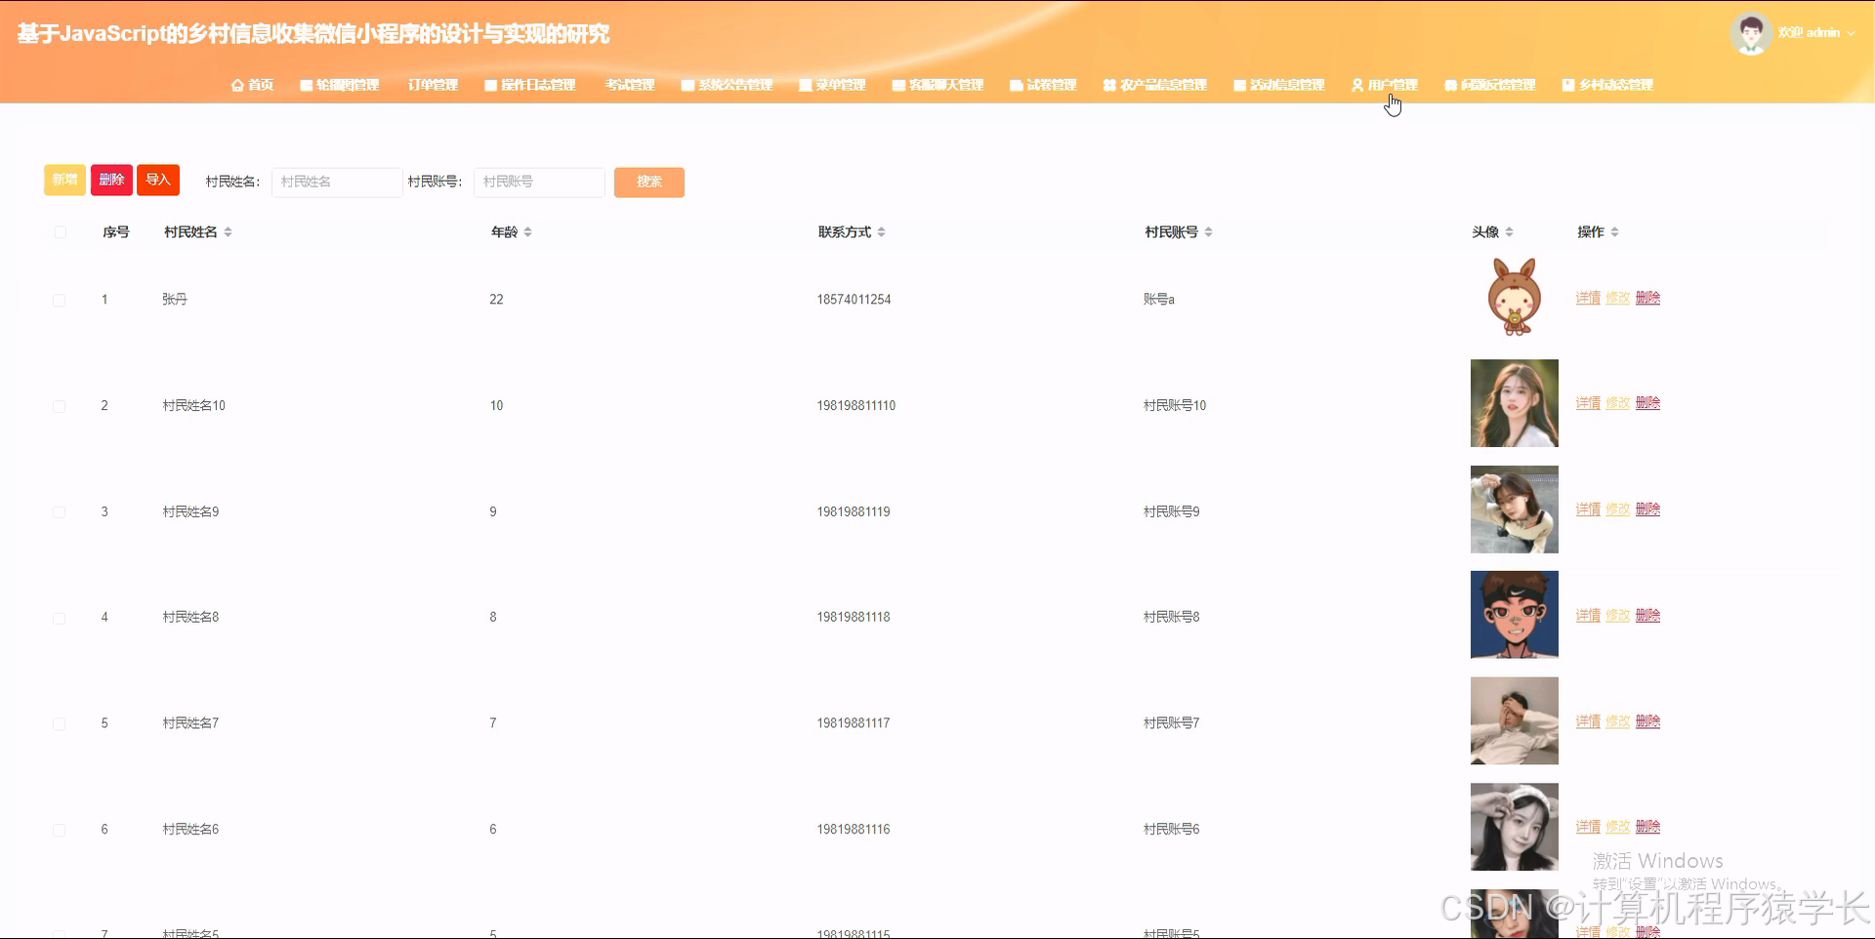
Task: Click phone number 18574011254
Action: pyautogui.click(x=854, y=300)
